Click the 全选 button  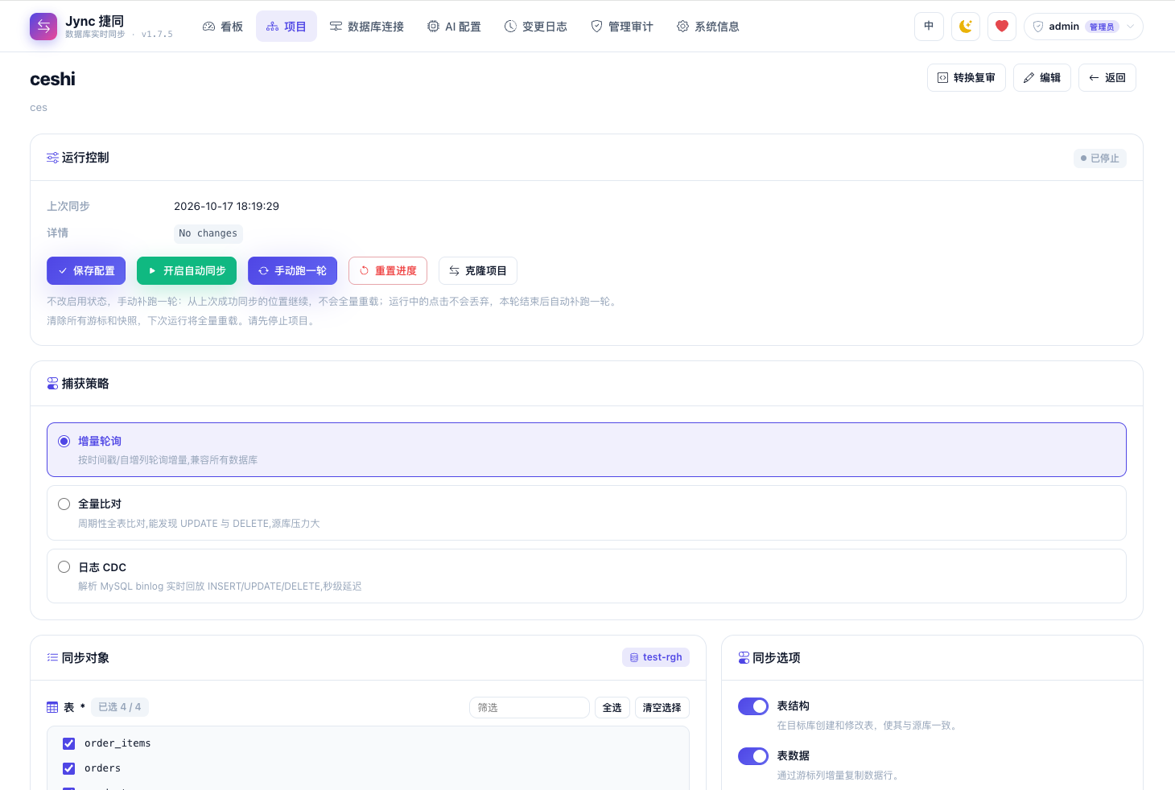click(612, 708)
